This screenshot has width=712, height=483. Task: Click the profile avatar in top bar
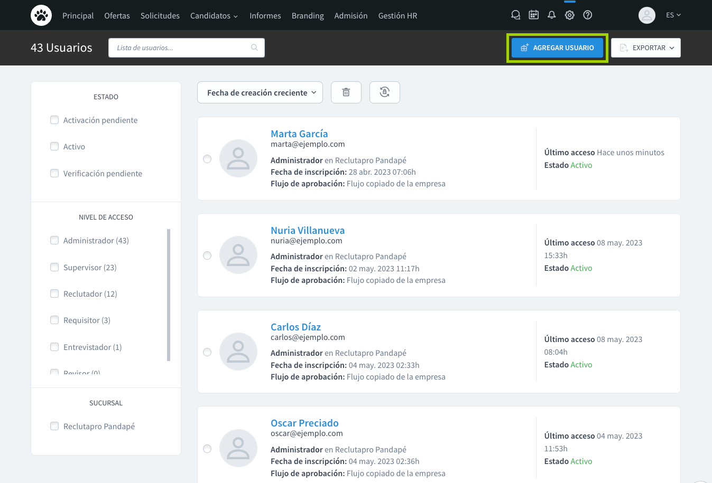(x=646, y=15)
